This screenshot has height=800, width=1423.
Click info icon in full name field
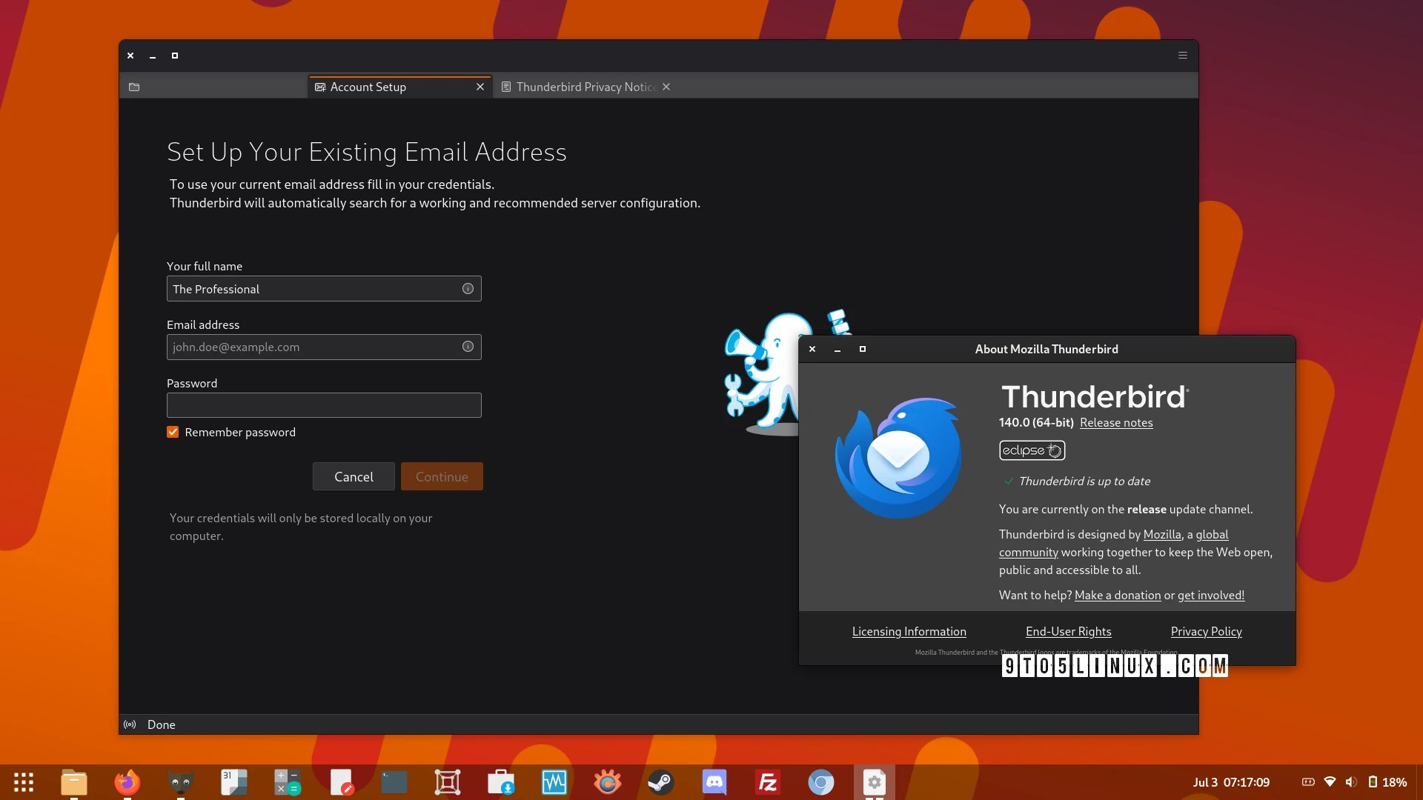[468, 289]
